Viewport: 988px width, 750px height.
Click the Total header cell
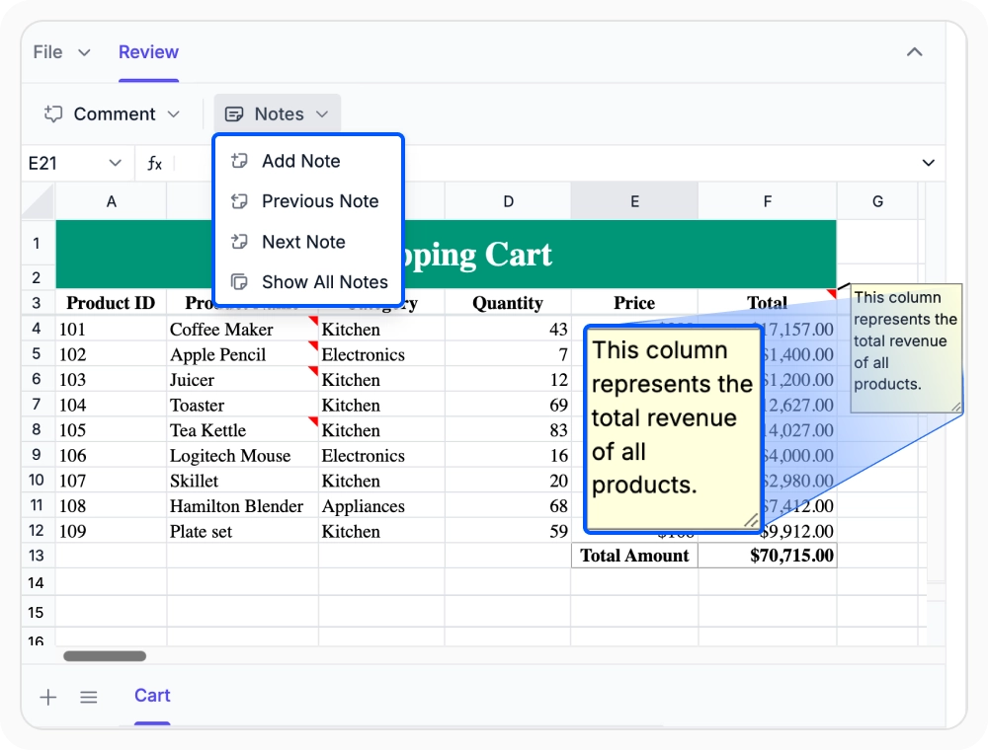[768, 303]
